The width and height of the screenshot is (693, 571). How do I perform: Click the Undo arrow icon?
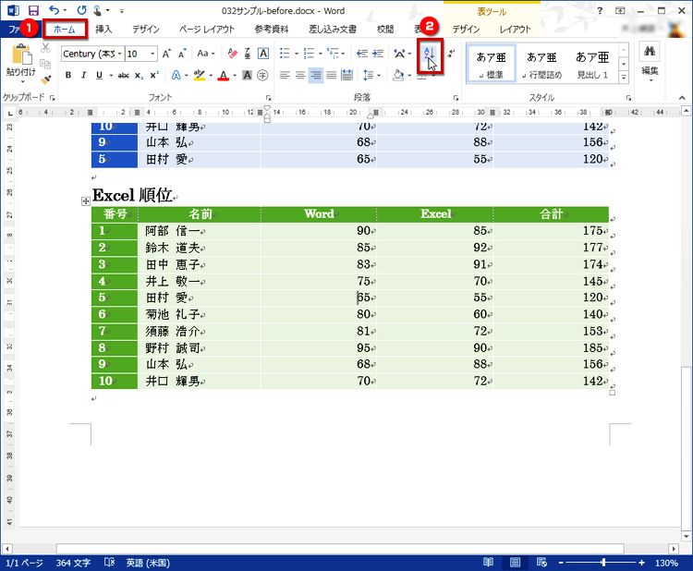[x=54, y=10]
